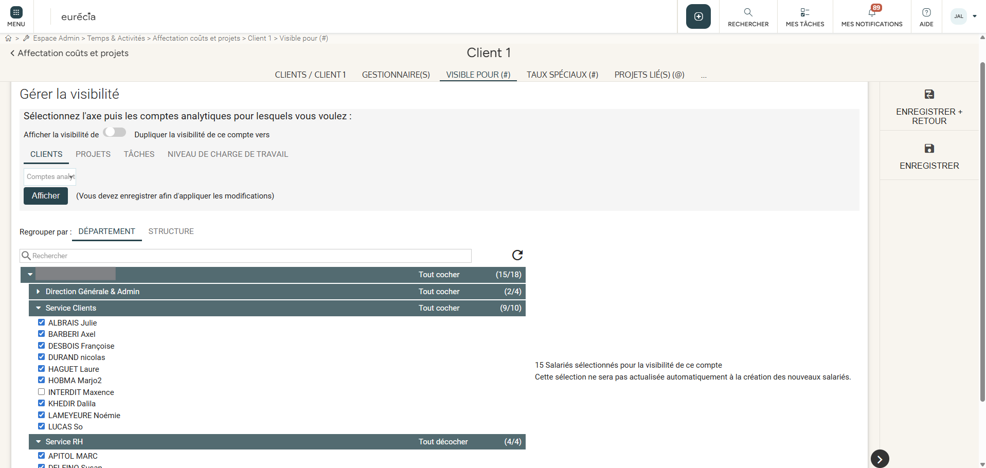Select the PROJETS axis tab
This screenshot has height=468, width=986.
pyautogui.click(x=93, y=154)
